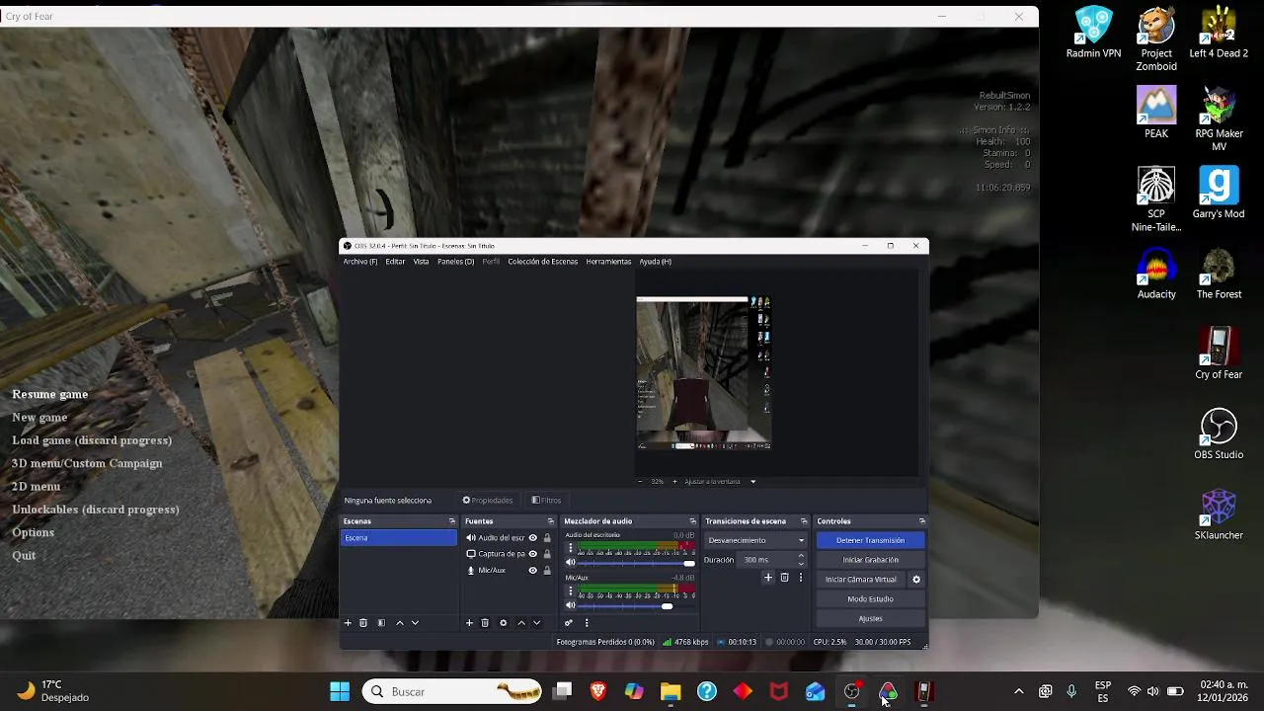Open Paneles menu in OBS
This screenshot has height=711, width=1264.
[455, 262]
